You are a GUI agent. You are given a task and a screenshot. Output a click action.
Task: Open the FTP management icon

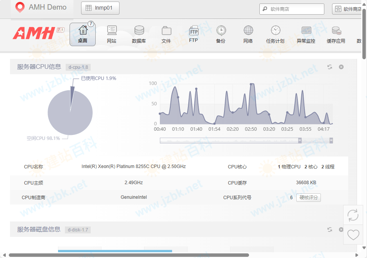(193, 34)
